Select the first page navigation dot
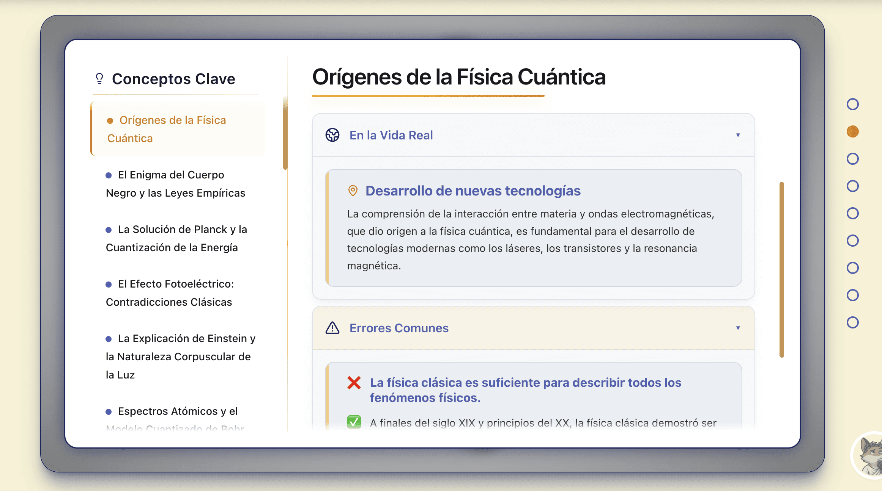882x491 pixels. [853, 104]
